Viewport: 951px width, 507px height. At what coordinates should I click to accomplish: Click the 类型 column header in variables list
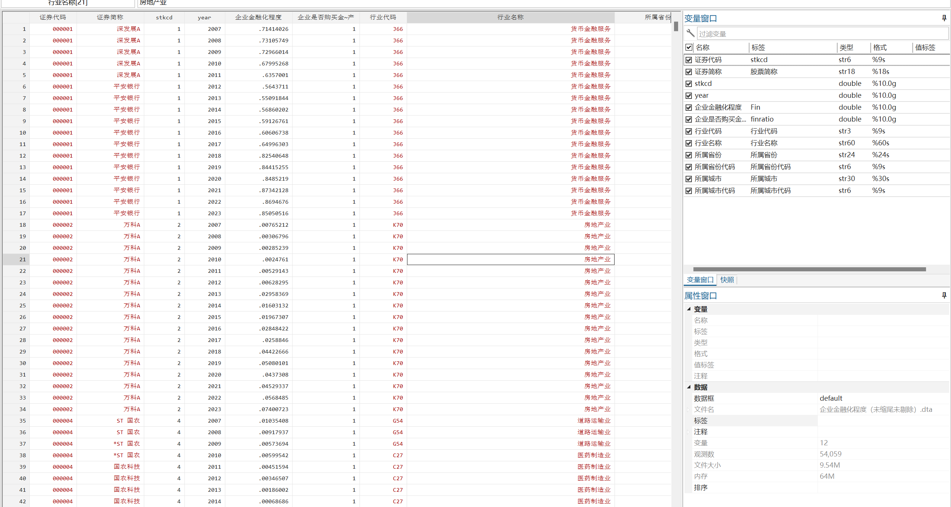[x=846, y=47]
